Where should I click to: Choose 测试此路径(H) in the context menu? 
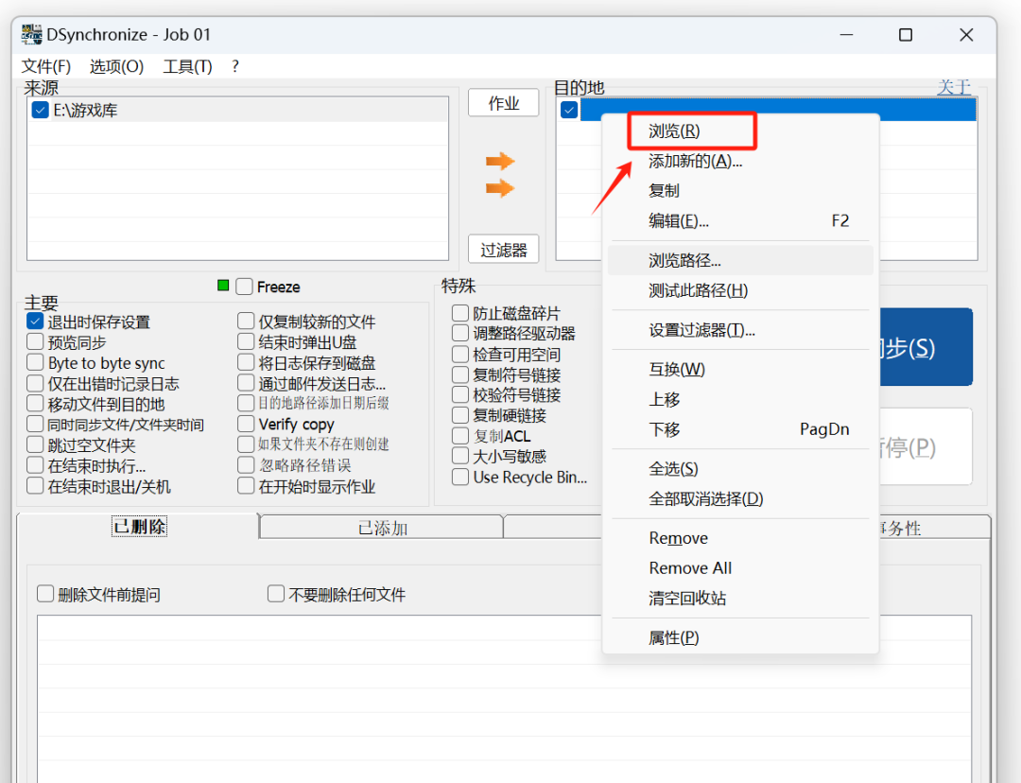740,290
